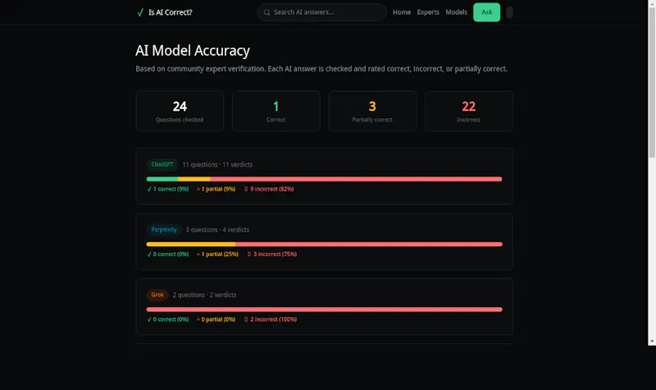Open the Perplexity model badge
This screenshot has height=390, width=656.
163,230
